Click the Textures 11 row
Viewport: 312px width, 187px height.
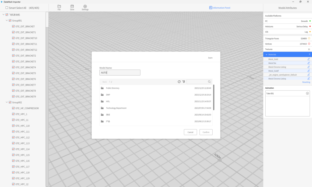click(x=288, y=49)
